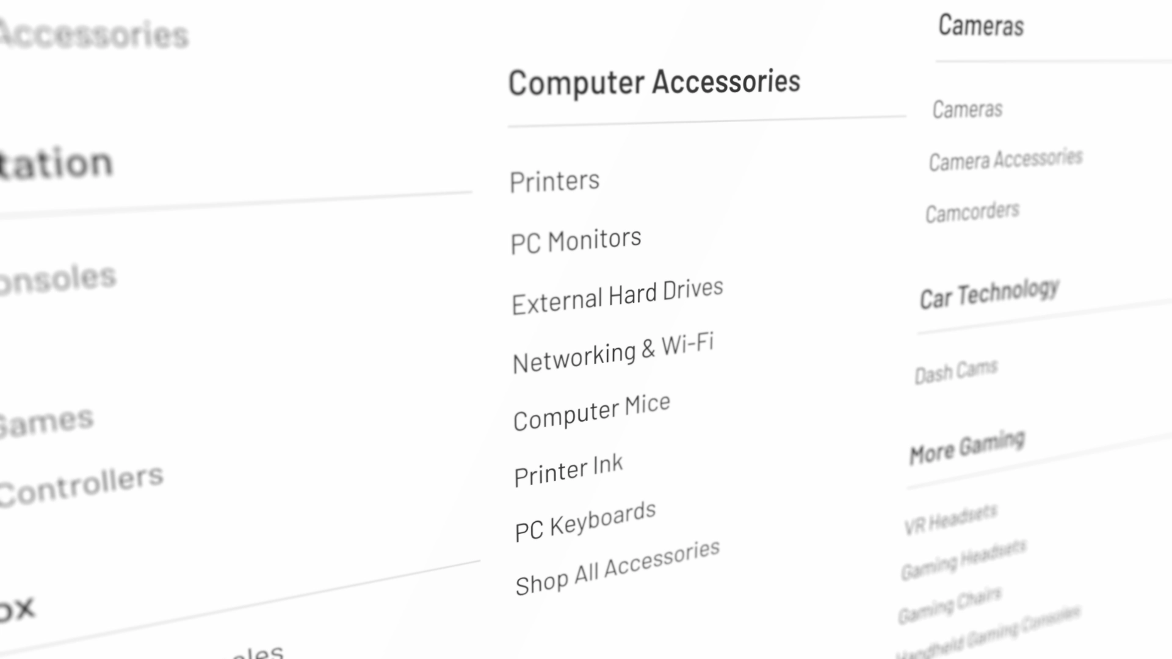Select the More Gaming heading
Viewport: 1172px width, 659px height.
coord(967,447)
